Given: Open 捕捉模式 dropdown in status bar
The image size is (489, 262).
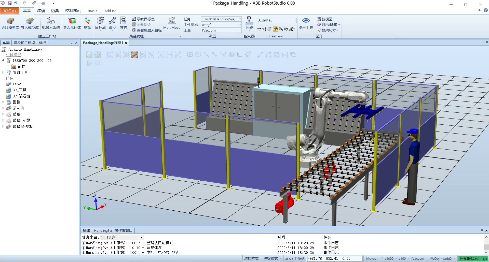Looking at the screenshot, I should [272, 259].
